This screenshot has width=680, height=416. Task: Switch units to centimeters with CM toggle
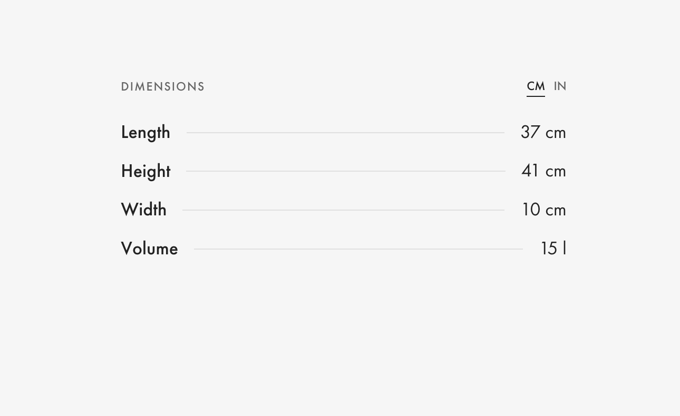pos(536,86)
